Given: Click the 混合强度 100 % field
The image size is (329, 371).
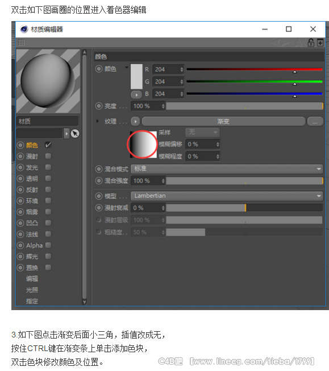Looking at the screenshot, I should tap(148, 181).
